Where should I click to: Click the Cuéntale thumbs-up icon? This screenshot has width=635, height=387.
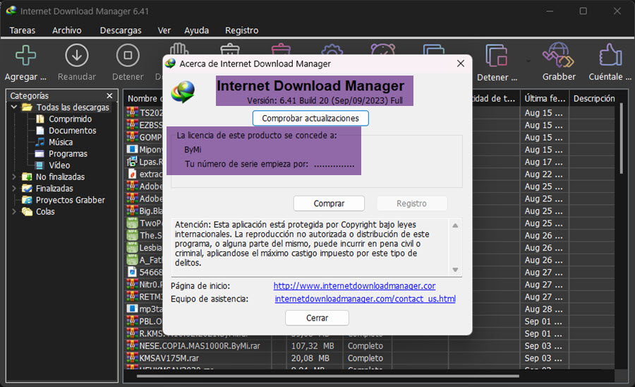coord(610,55)
